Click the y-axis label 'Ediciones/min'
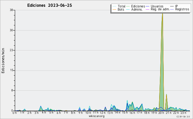Image resolution: width=193 pixels, height=119 pixels. click(3, 60)
